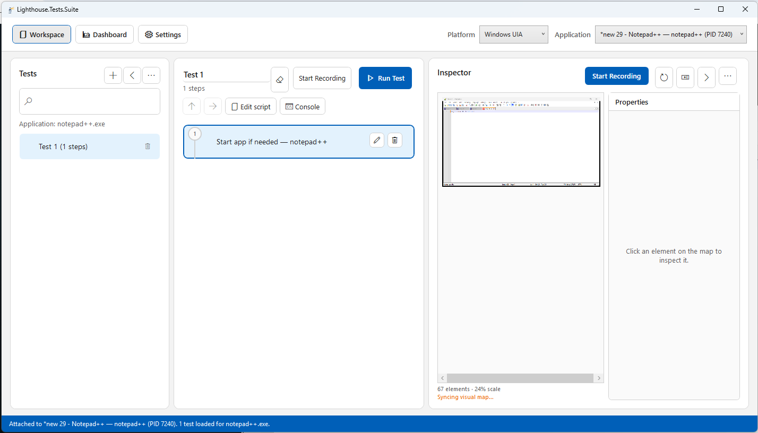Click the eraser clear icon beside Test 1
758x433 pixels.
(280, 80)
